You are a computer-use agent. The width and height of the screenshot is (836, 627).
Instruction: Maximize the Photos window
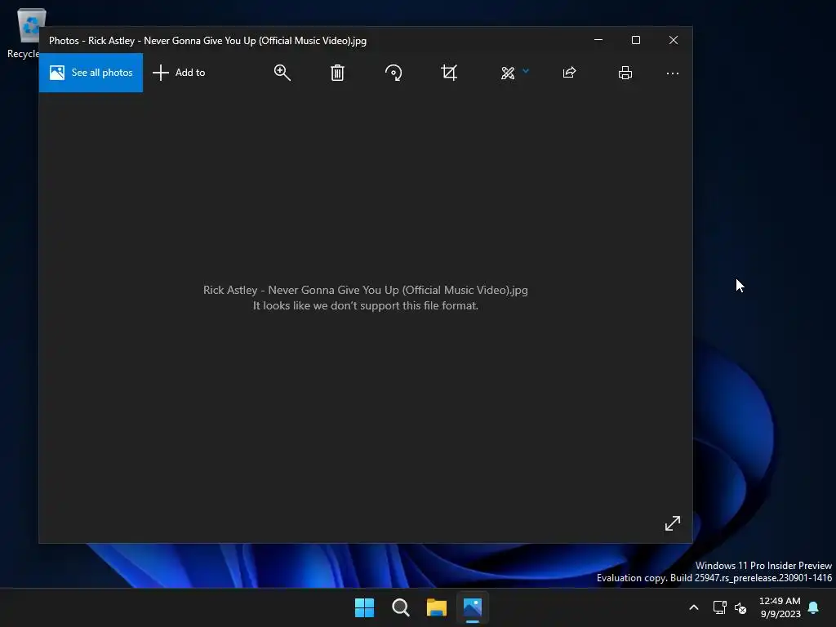coord(635,40)
